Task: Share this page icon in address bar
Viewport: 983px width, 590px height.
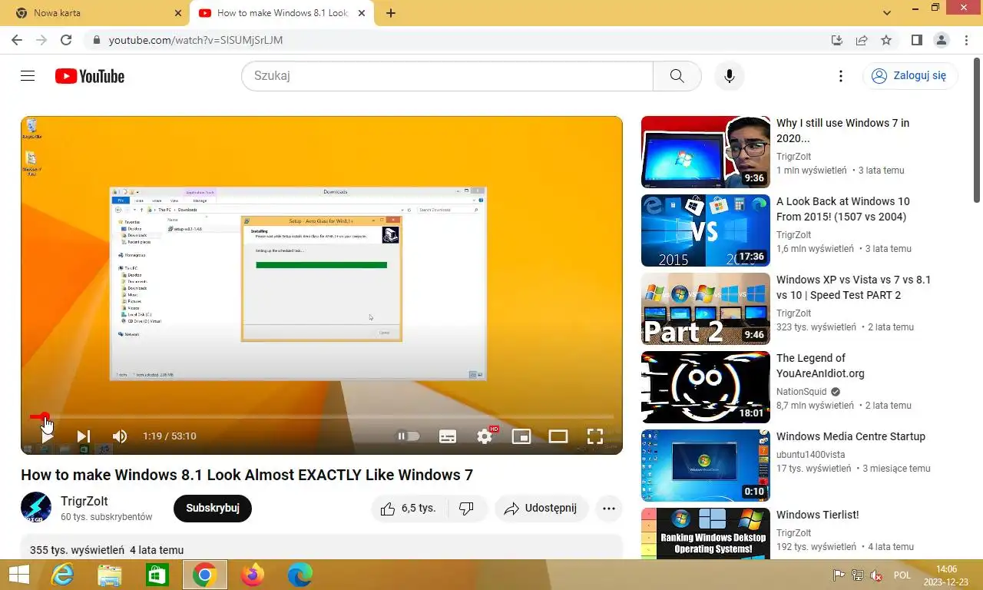Action: [x=862, y=40]
